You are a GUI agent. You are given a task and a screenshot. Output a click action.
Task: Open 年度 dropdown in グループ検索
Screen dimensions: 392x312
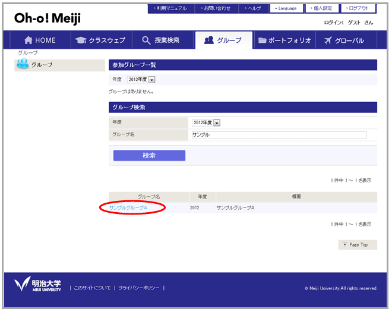coord(206,122)
